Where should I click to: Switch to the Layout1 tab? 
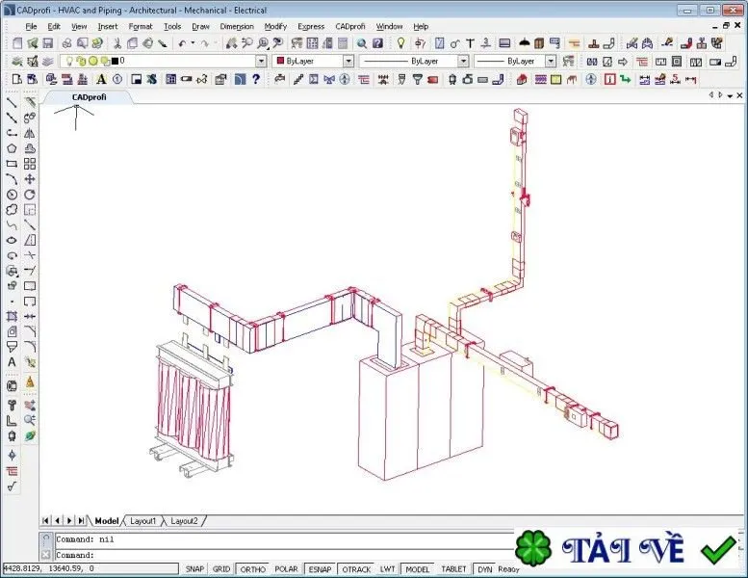(143, 521)
